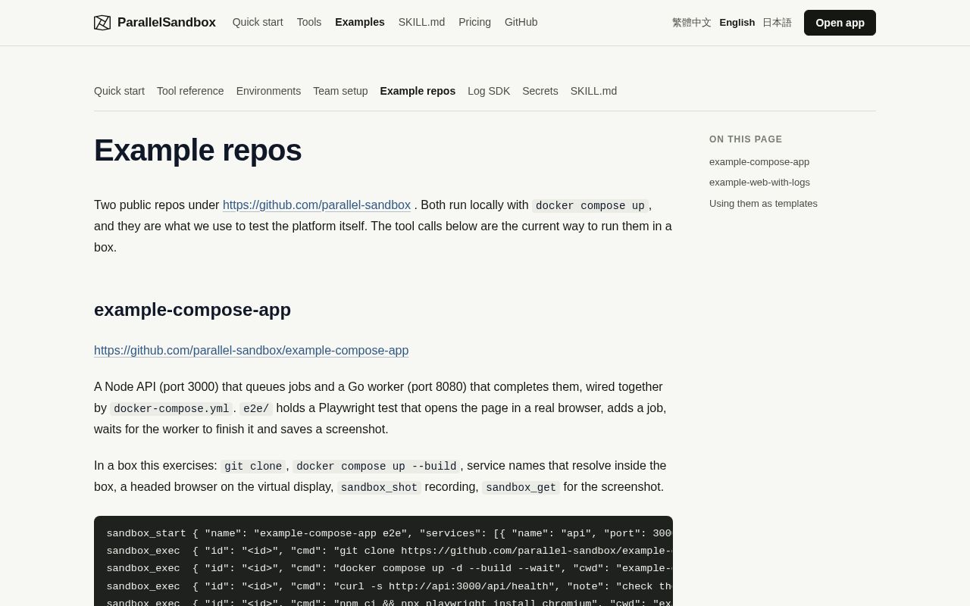Click the inline code docker compose up --build
The width and height of the screenshot is (970, 606).
click(376, 467)
